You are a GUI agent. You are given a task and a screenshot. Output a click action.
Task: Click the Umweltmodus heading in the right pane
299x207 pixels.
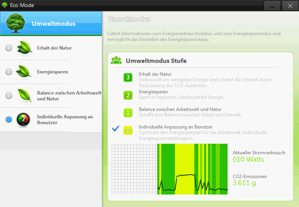129,19
